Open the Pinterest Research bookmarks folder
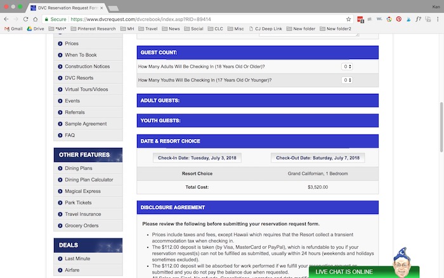The image size is (444, 278). pos(93,29)
